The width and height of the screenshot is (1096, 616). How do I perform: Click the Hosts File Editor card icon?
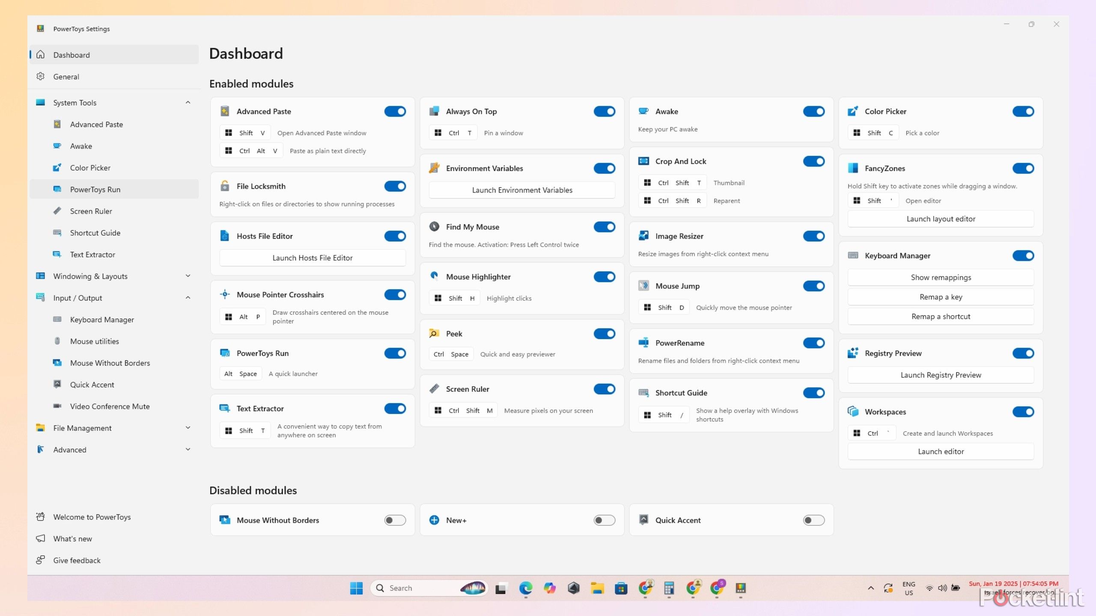pos(225,236)
